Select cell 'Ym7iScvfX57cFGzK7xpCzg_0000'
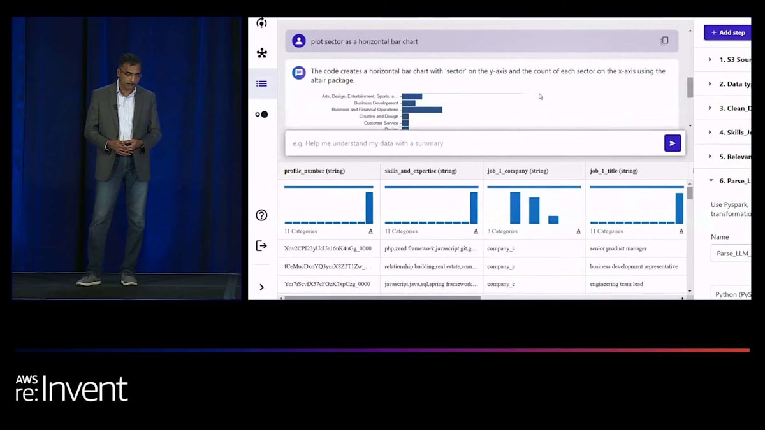Image resolution: width=765 pixels, height=430 pixels. [x=329, y=284]
